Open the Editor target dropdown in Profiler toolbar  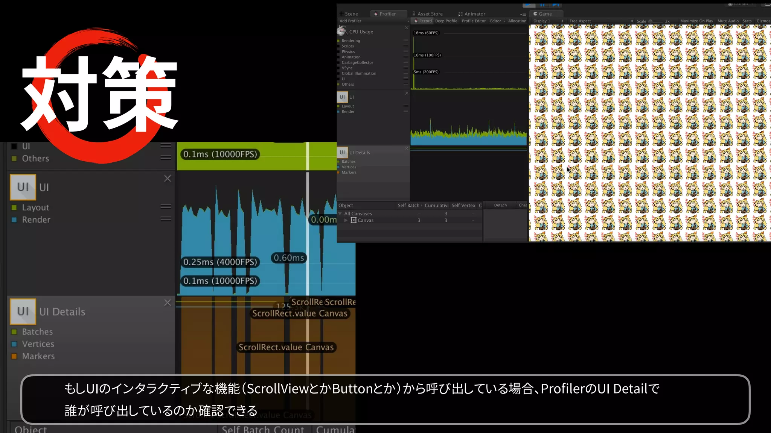[497, 21]
